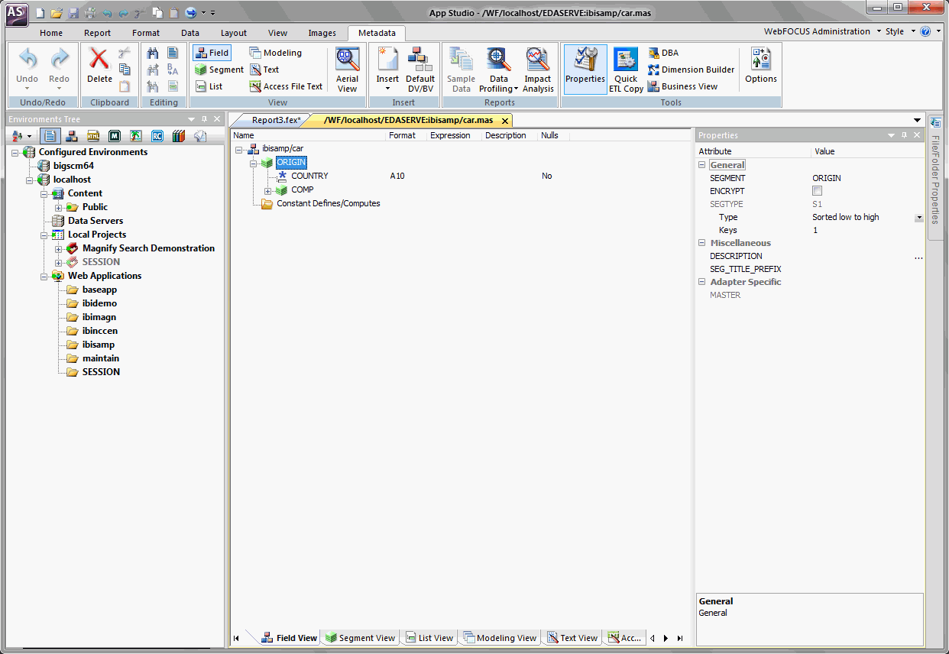Collapse the ORIGIN segment node
Screen dimensions: 949x654
[254, 163]
